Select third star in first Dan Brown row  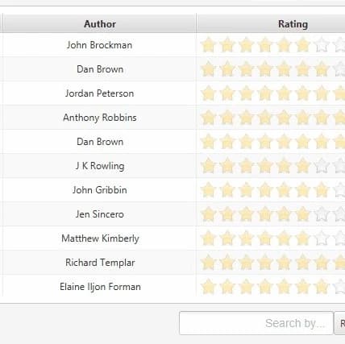click(246, 69)
